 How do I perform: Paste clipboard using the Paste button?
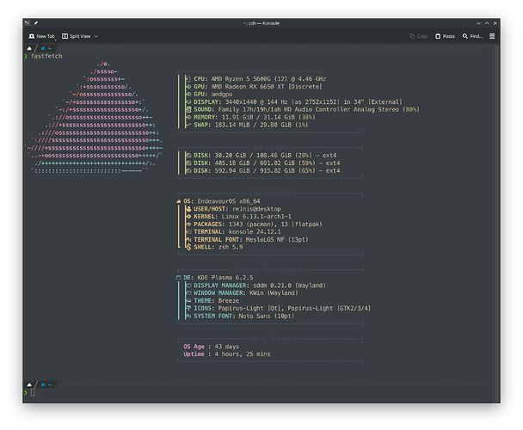445,37
